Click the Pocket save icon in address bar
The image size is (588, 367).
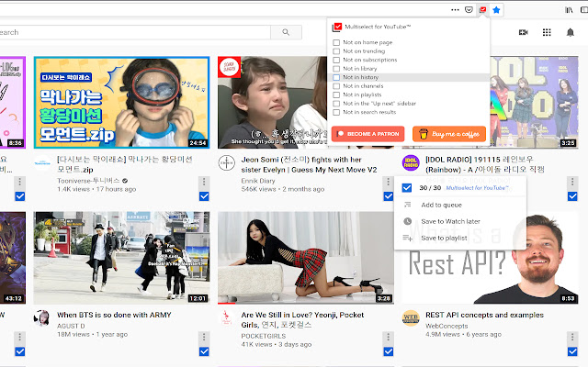[x=469, y=10]
